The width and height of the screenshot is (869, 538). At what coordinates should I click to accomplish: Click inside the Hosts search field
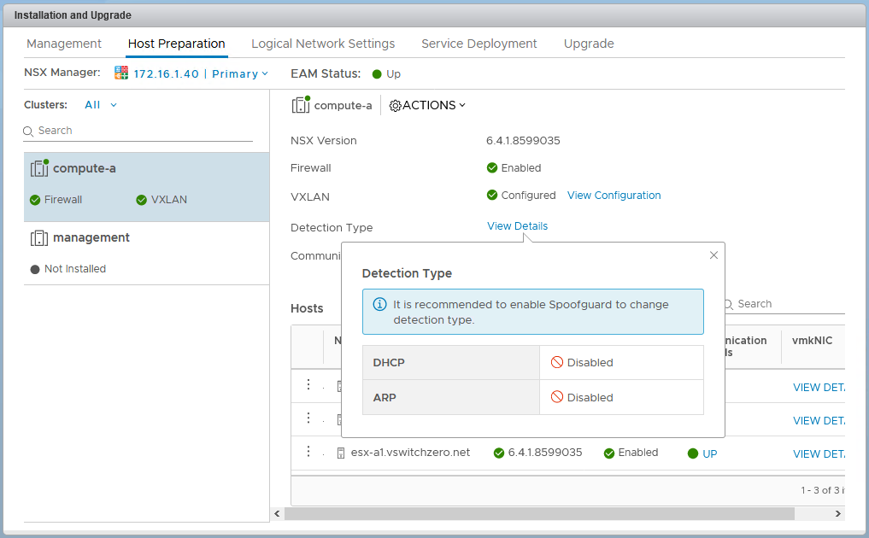[769, 304]
